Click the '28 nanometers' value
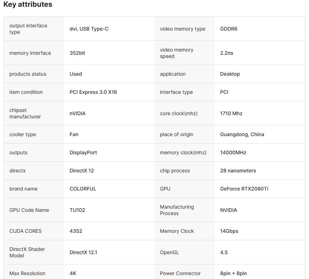The image size is (309, 279). tap(238, 171)
